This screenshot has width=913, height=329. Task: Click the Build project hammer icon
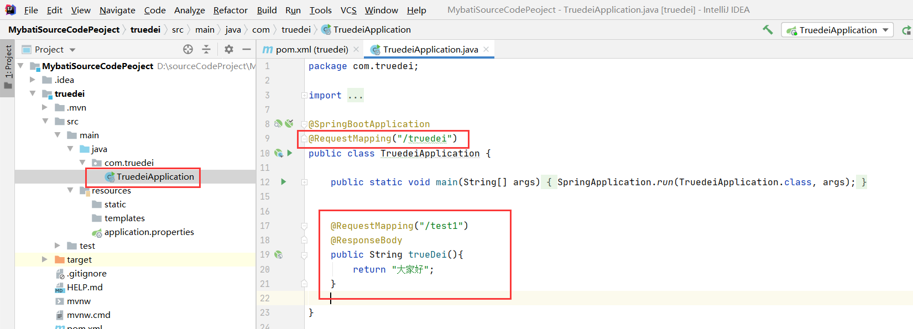tap(768, 30)
